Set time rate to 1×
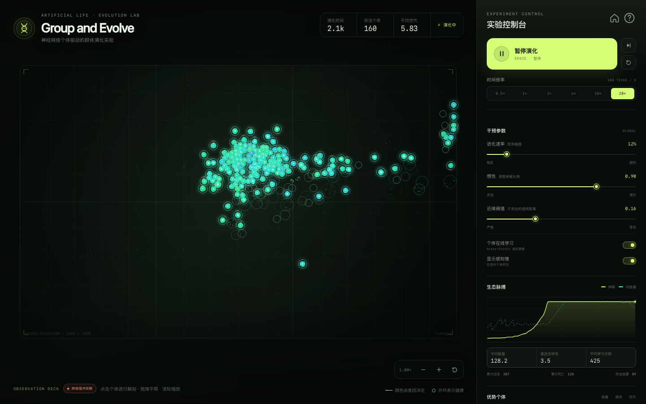Image resolution: width=646 pixels, height=404 pixels. (x=524, y=93)
